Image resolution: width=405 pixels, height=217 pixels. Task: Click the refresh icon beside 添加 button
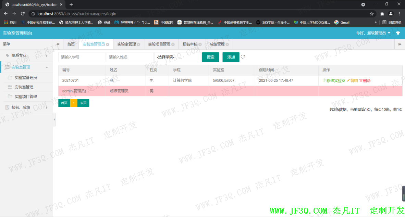243,57
